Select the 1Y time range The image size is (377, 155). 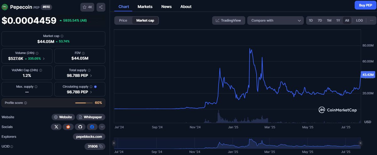tap(338, 20)
